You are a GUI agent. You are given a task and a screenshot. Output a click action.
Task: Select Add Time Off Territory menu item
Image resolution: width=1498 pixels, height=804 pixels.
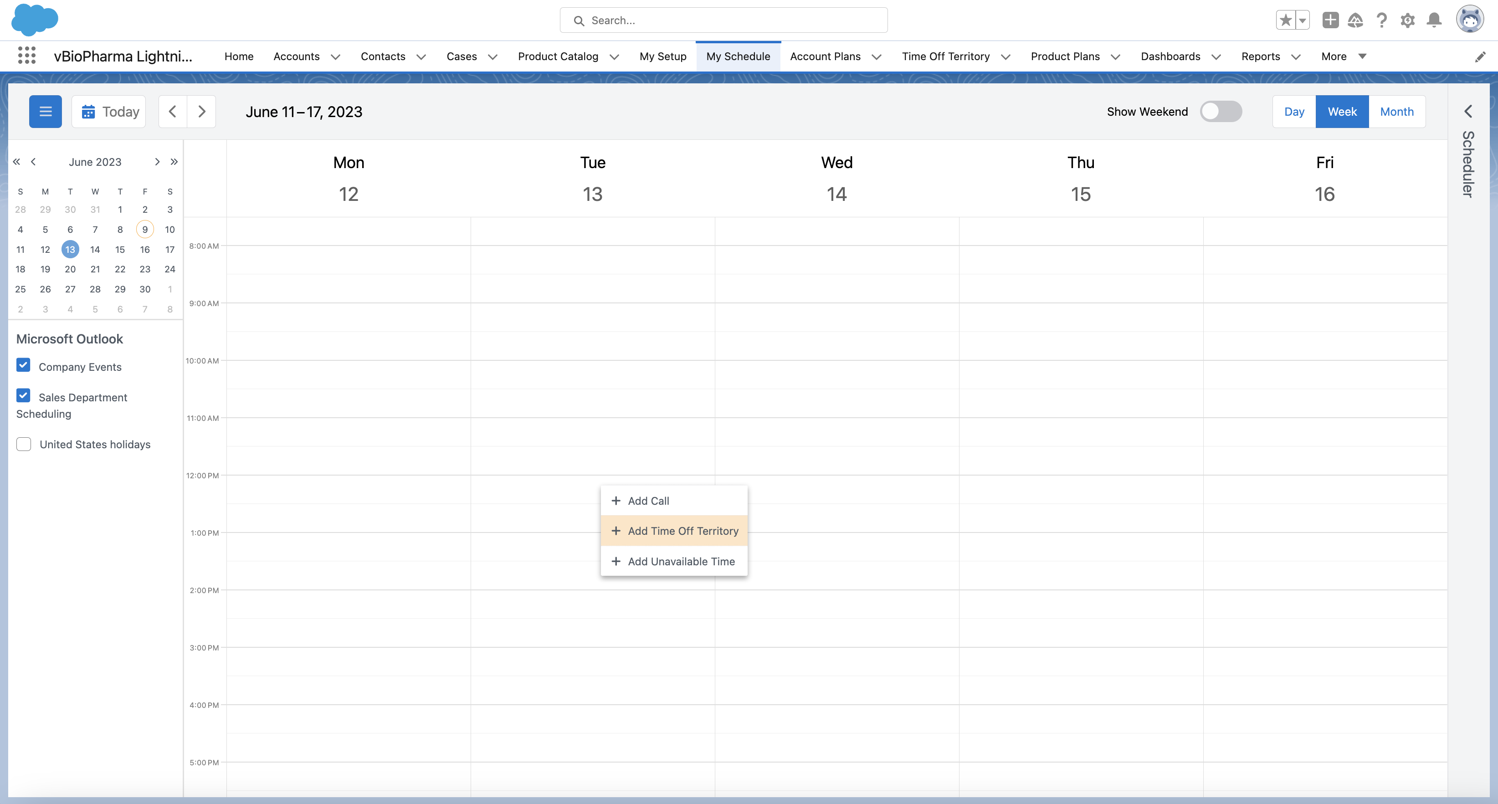point(674,531)
